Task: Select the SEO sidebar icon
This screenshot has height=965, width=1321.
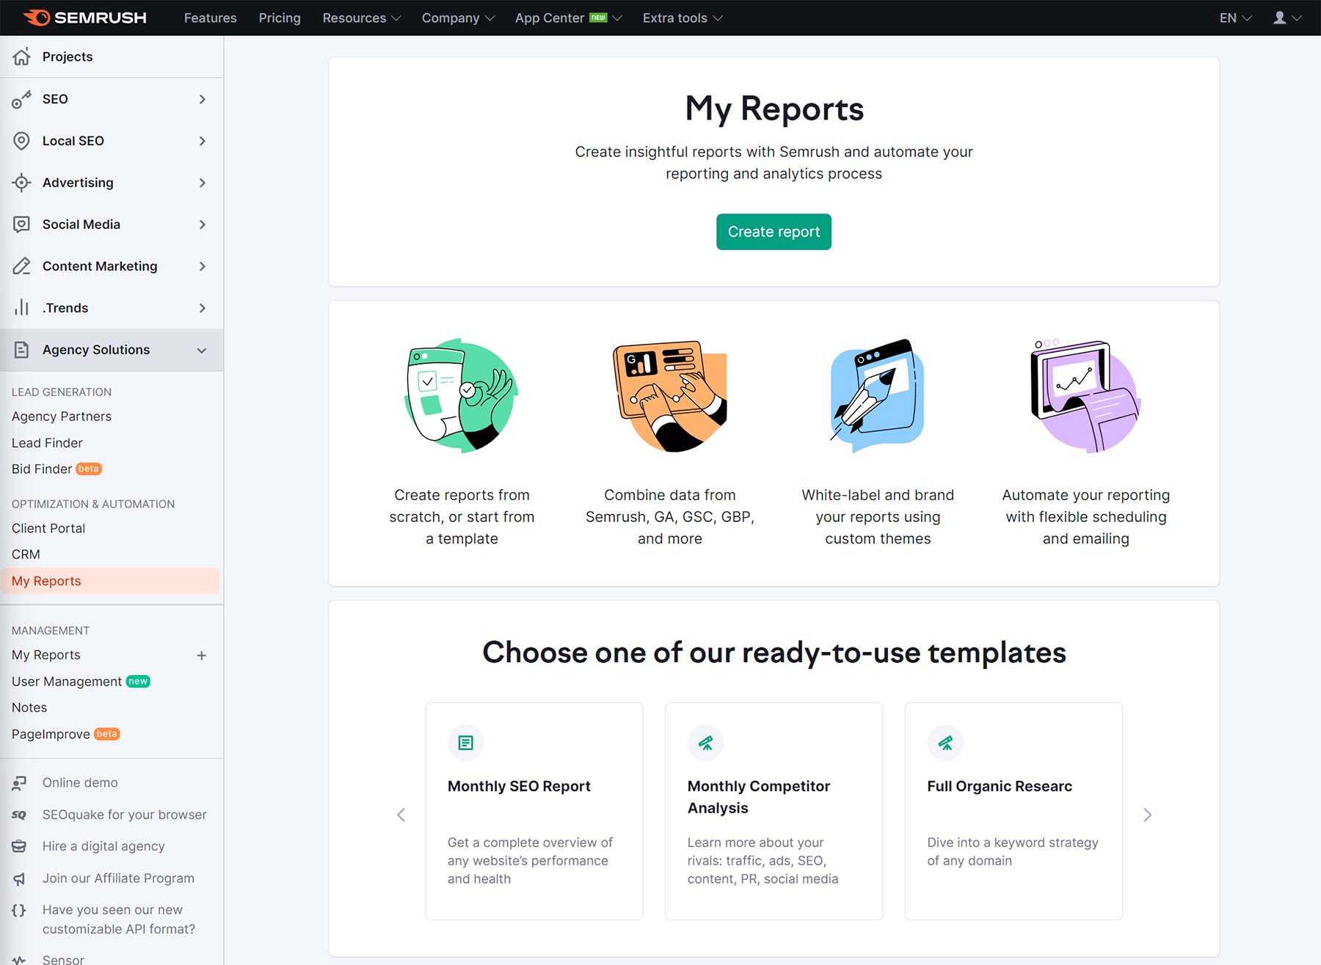Action: point(22,99)
